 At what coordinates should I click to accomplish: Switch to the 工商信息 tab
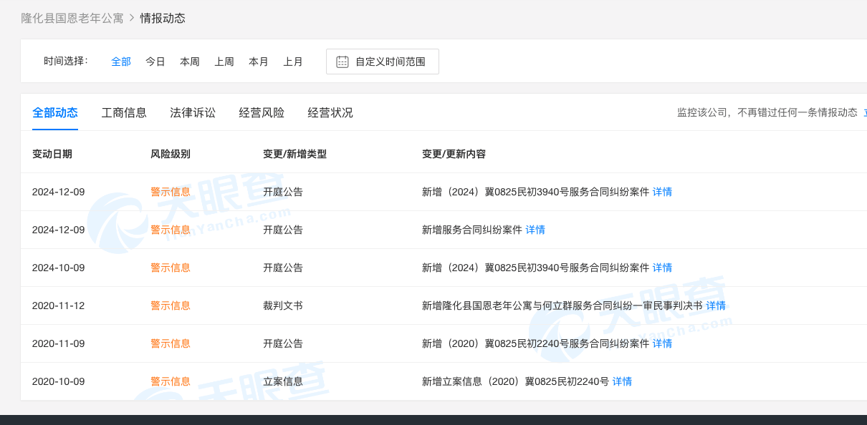click(x=124, y=112)
